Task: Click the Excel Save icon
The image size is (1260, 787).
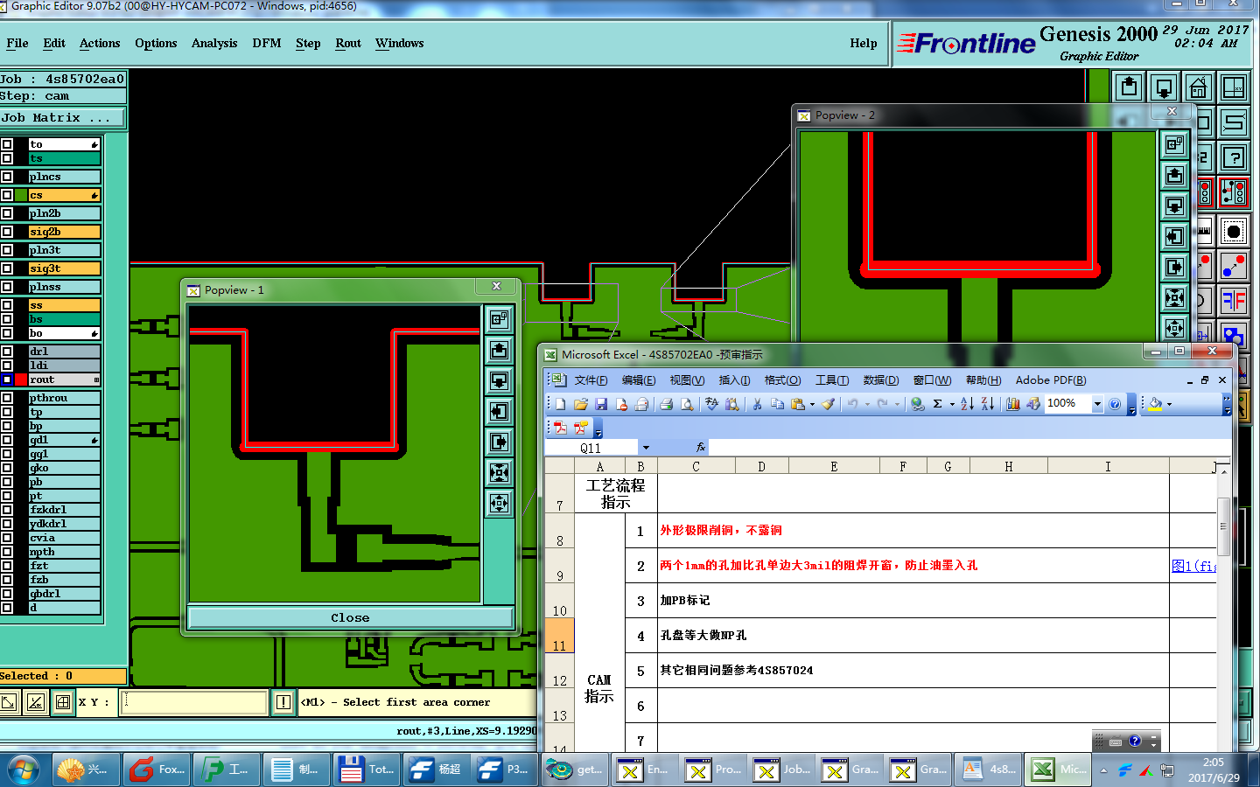Action: (601, 404)
